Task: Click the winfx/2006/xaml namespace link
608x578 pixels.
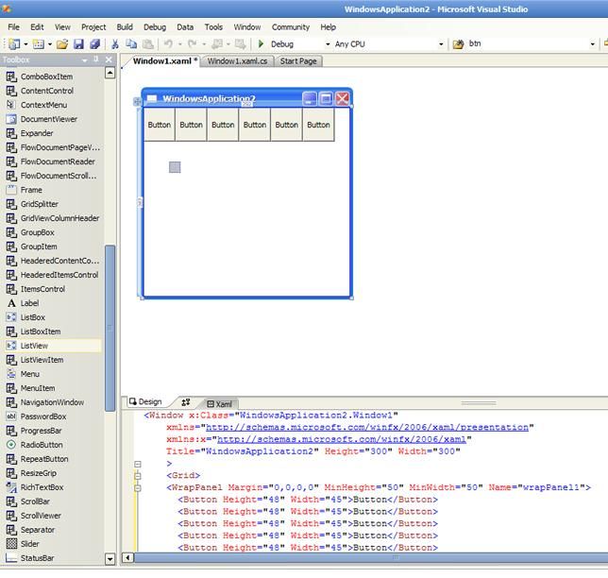Action: tap(341, 439)
